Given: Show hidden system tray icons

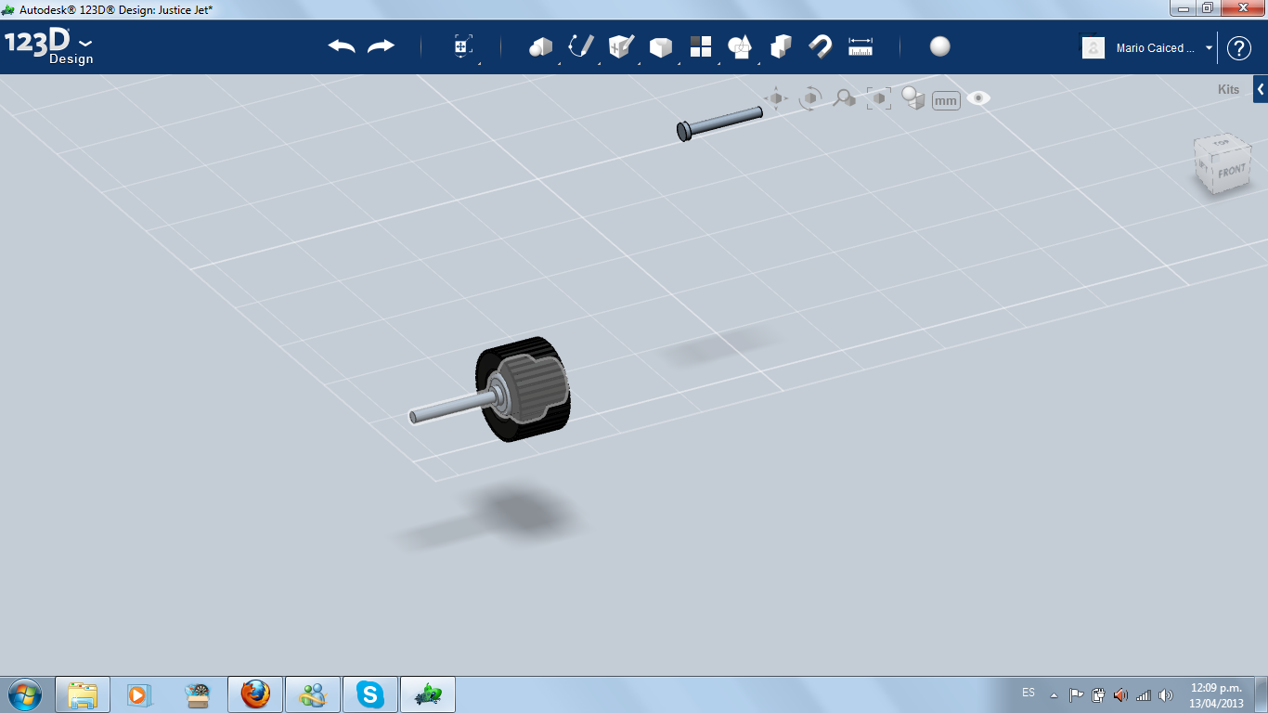Looking at the screenshot, I should tap(1054, 694).
